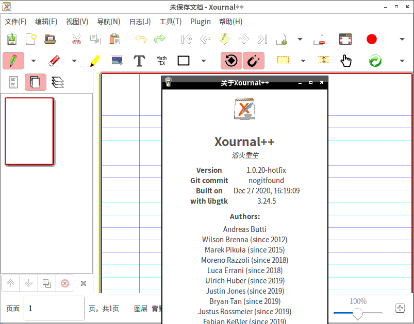The image size is (414, 324).
Task: Select the Insert Image tool
Action: 117,61
